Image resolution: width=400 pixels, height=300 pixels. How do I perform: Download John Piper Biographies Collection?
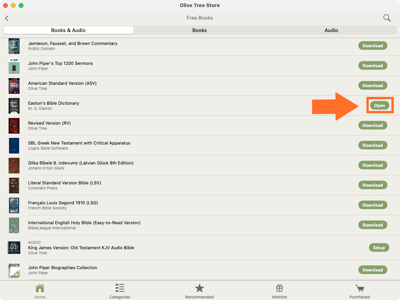click(373, 270)
